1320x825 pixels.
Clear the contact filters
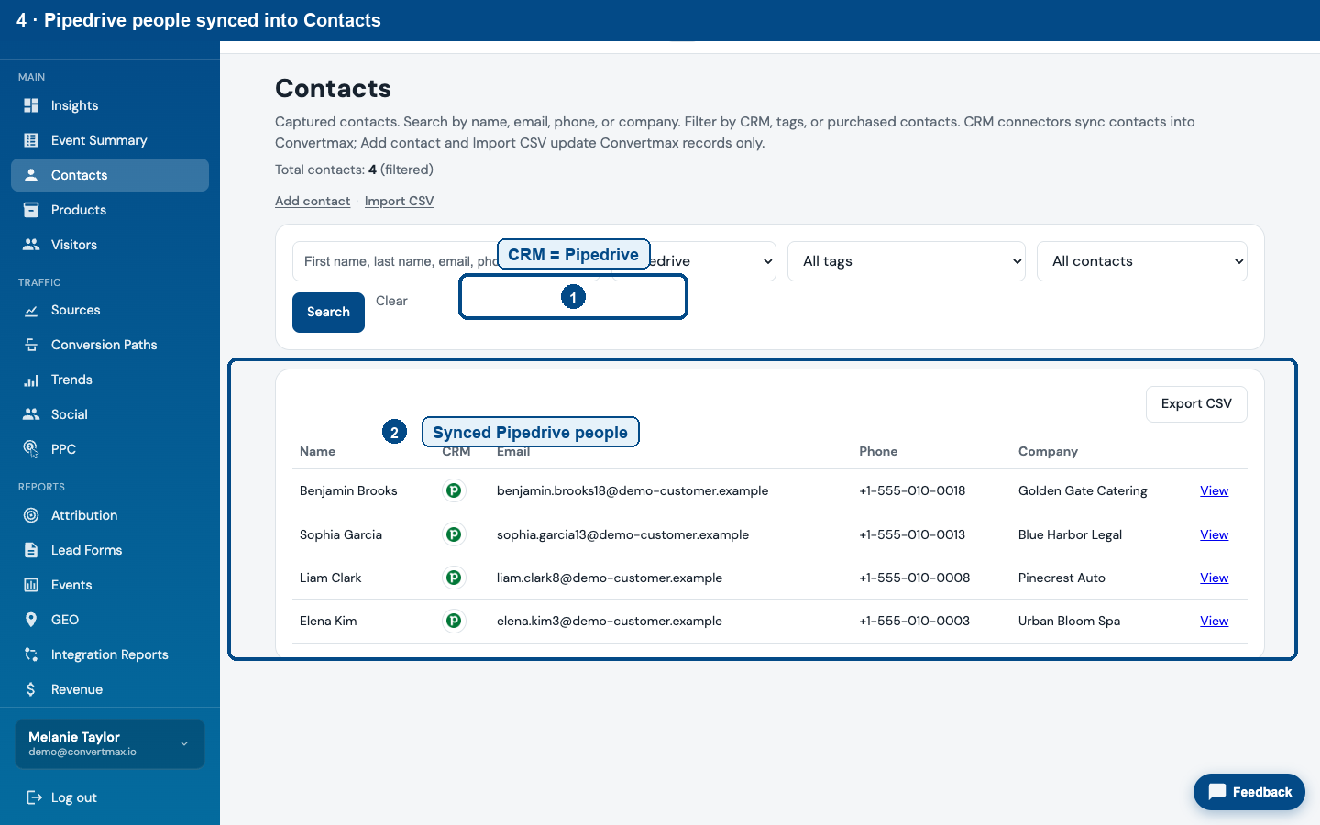click(391, 301)
